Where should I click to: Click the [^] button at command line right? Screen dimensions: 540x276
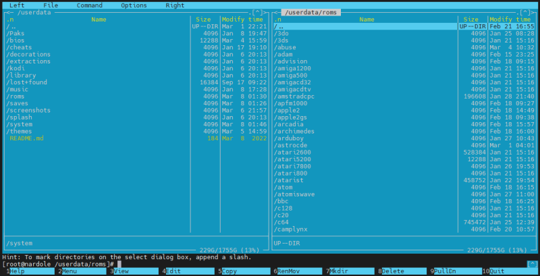[532, 264]
